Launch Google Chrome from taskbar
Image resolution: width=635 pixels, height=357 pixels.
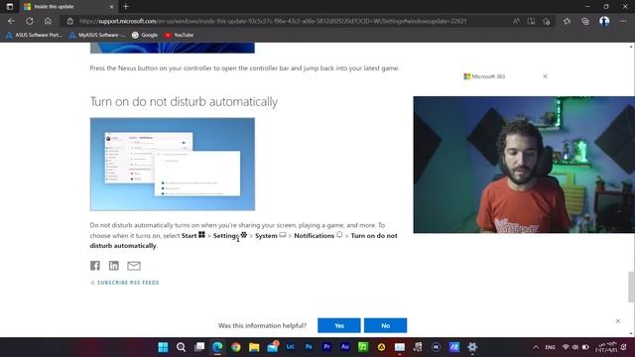coord(236,347)
